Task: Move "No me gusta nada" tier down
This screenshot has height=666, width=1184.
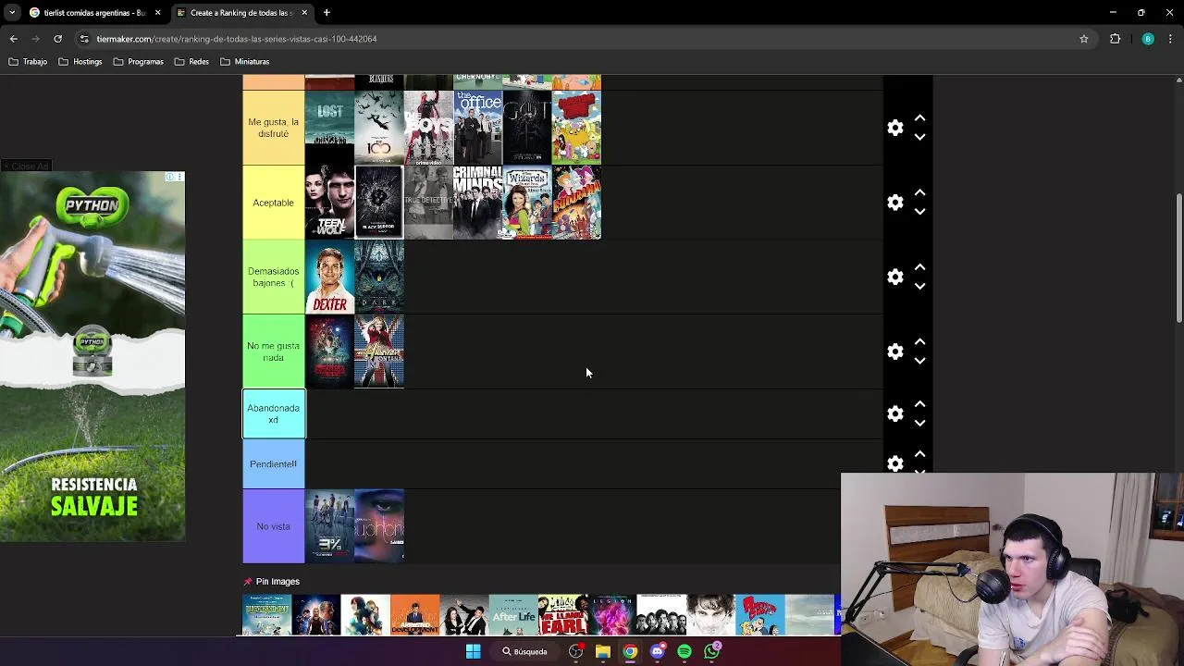Action: point(919,361)
